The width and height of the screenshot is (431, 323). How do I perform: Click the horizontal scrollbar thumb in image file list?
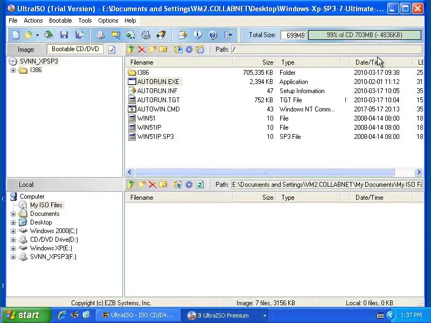[x=265, y=172]
